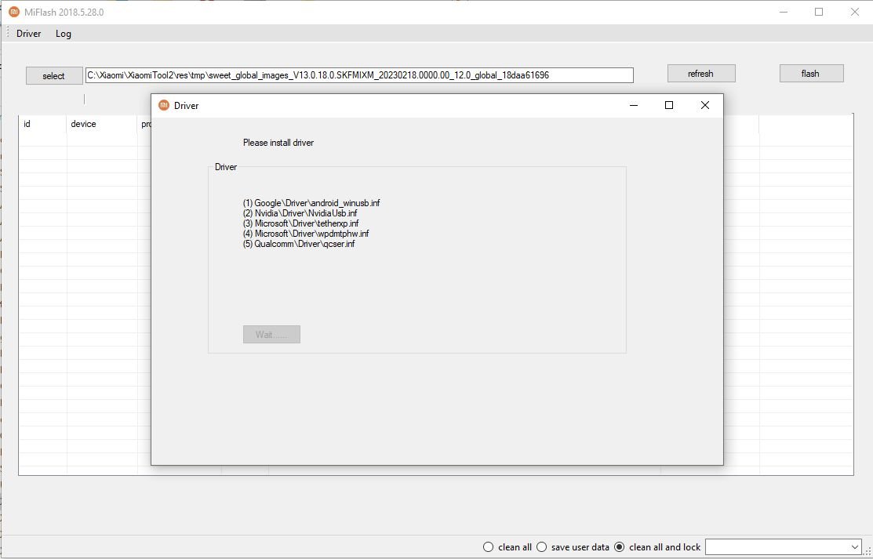Click the "device" column header
This screenshot has width=873, height=559.
point(83,124)
